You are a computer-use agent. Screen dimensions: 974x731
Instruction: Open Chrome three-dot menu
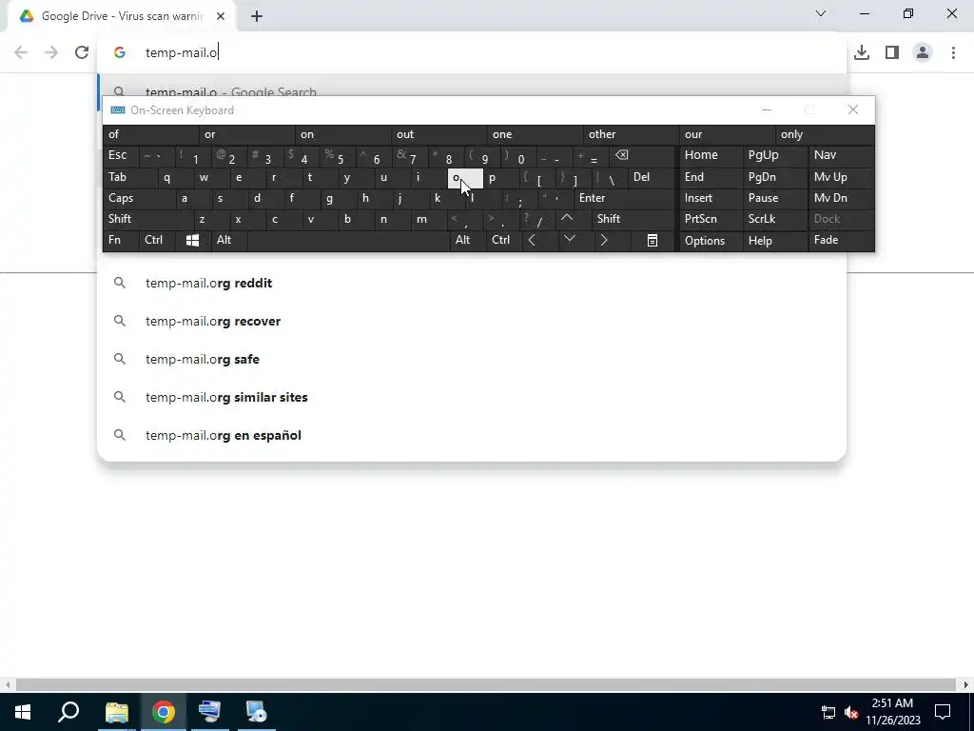tap(953, 52)
